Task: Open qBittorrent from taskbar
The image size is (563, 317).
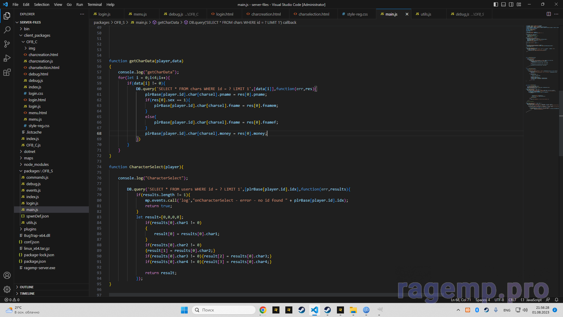Action: click(366, 310)
